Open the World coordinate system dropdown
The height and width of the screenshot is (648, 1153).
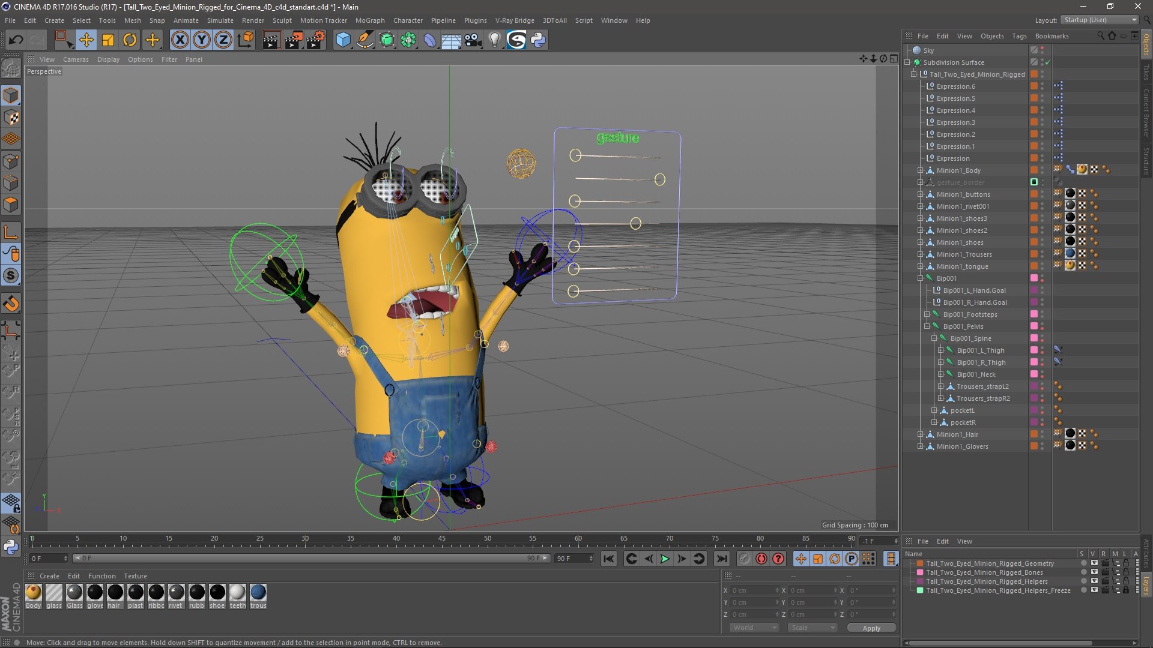[x=754, y=628]
